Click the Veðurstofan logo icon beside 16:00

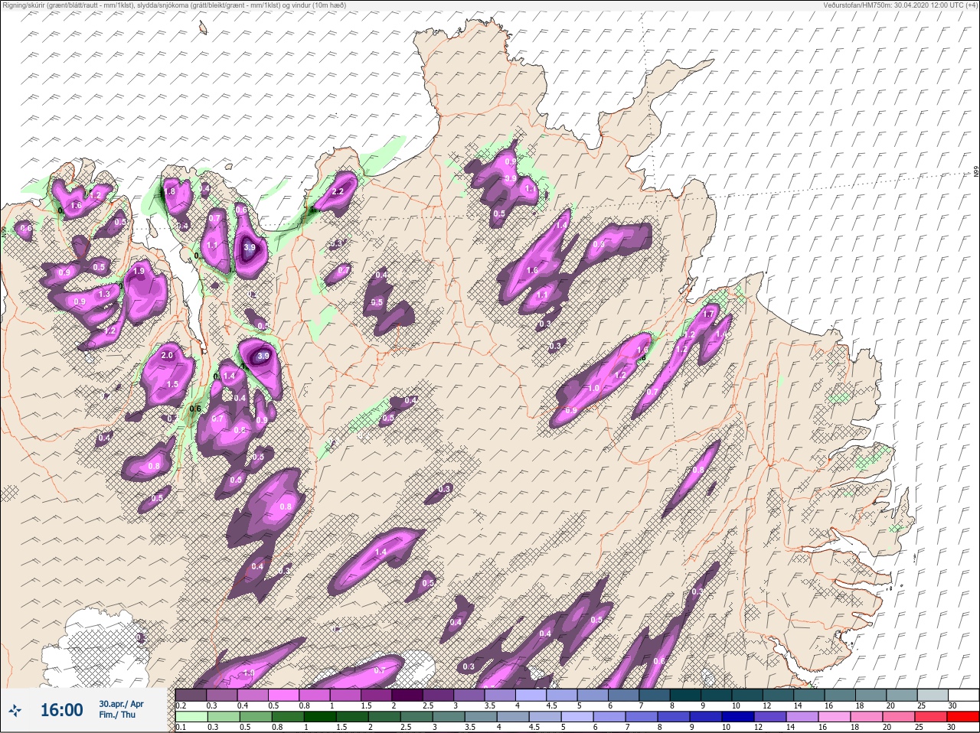(x=15, y=711)
